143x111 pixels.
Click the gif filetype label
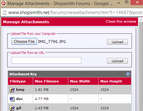pyautogui.click(x=19, y=108)
